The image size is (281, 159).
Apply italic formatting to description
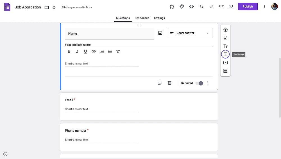(77, 51)
